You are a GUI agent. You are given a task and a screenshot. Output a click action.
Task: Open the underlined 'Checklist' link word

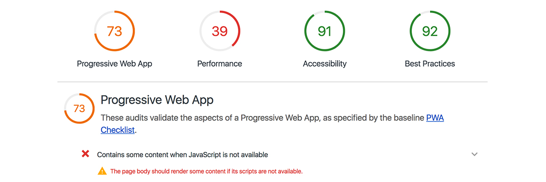point(118,130)
